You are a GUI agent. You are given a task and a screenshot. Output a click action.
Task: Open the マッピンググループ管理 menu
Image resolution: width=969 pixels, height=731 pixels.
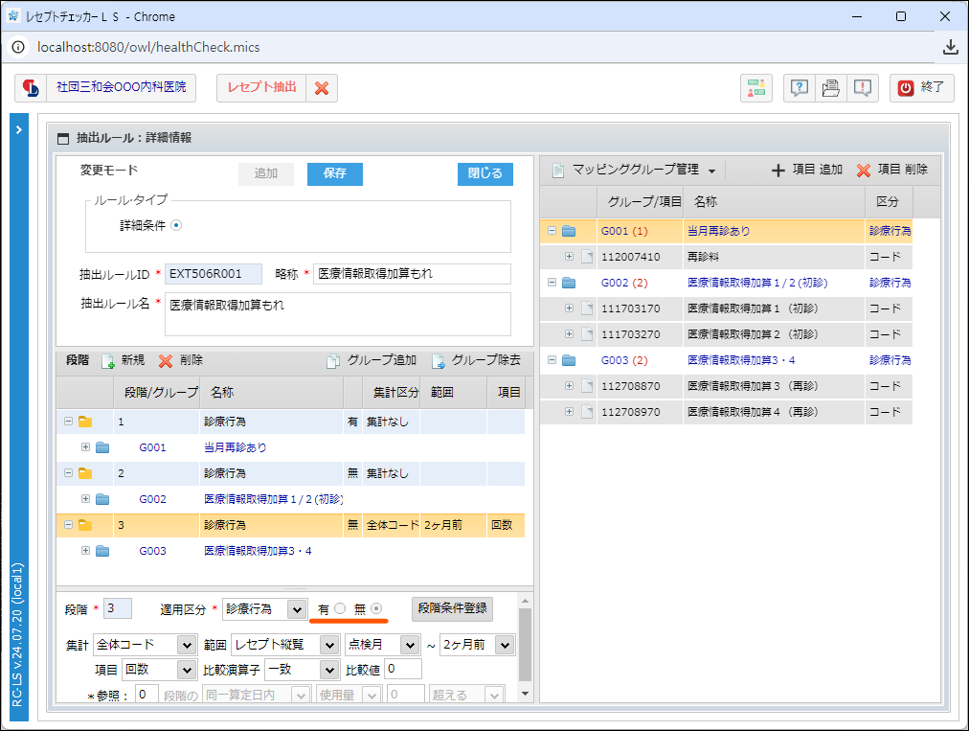pyautogui.click(x=712, y=171)
